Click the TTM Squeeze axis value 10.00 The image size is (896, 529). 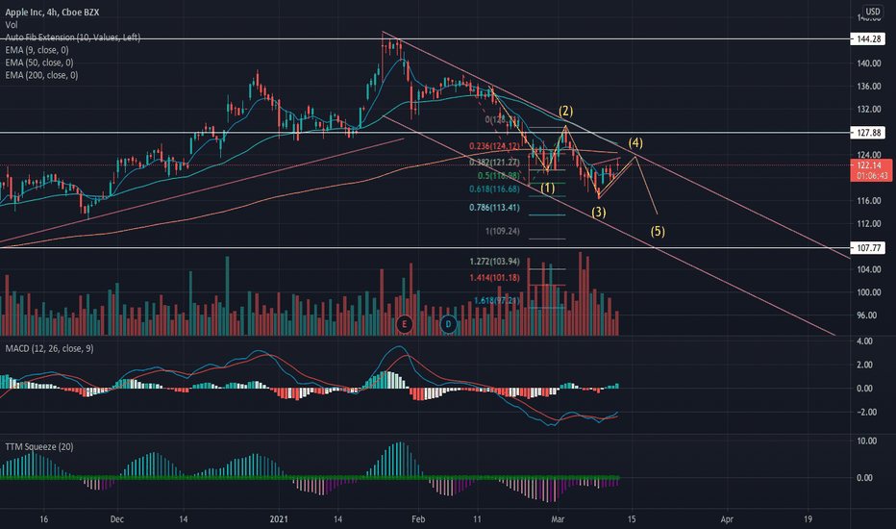pyautogui.click(x=866, y=441)
